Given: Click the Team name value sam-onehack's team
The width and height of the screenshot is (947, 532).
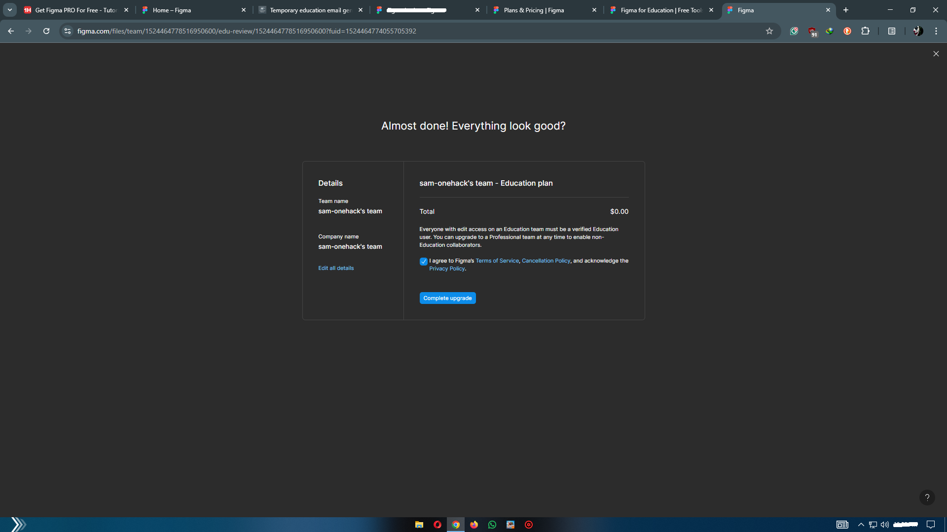Looking at the screenshot, I should [350, 211].
